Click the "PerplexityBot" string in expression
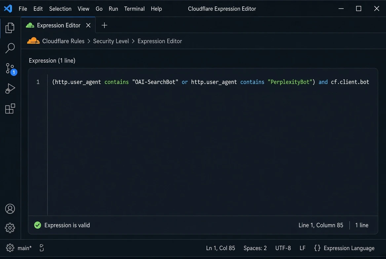The height and width of the screenshot is (259, 386). tap(290, 82)
